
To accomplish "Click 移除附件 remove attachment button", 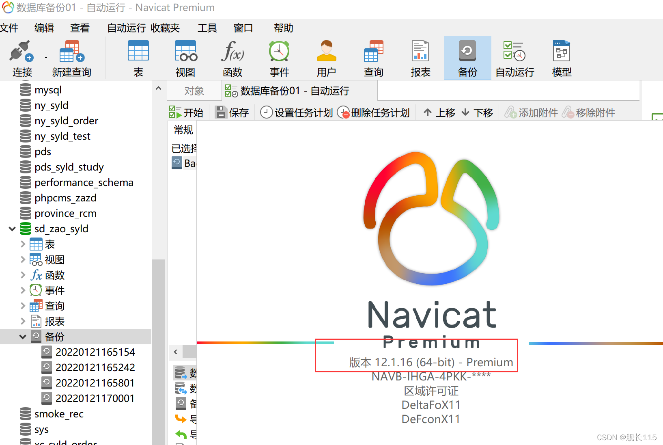I will 588,112.
